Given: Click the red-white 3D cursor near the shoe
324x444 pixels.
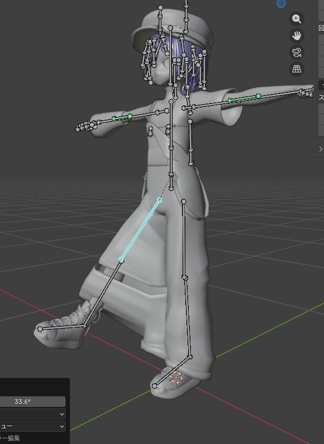Looking at the screenshot, I should pos(176,378).
